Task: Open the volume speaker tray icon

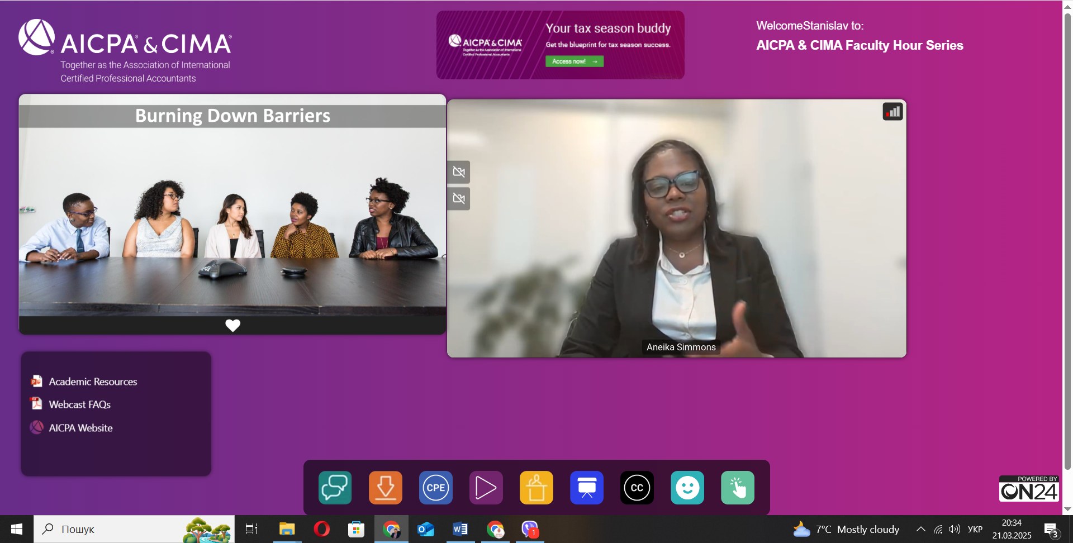Action: pyautogui.click(x=955, y=529)
